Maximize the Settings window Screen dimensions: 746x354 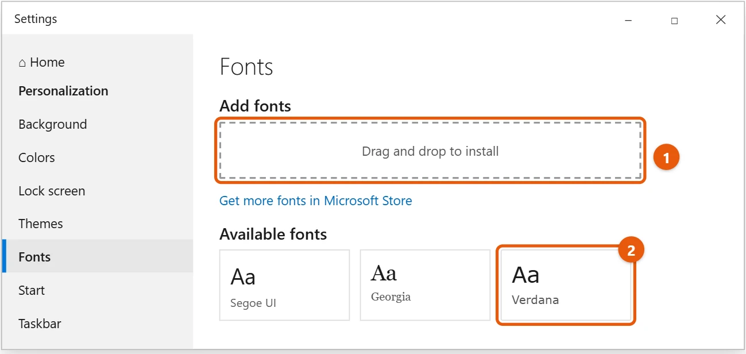pos(674,20)
